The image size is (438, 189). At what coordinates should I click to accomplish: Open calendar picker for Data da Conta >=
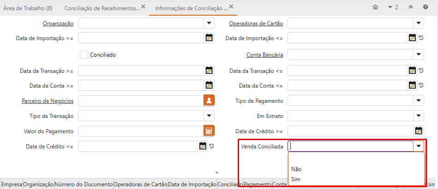[209, 85]
